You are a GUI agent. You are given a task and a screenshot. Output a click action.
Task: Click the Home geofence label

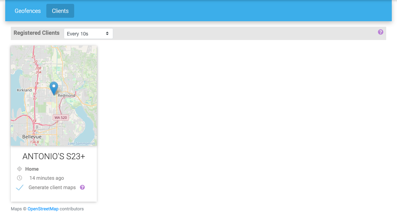(32, 169)
